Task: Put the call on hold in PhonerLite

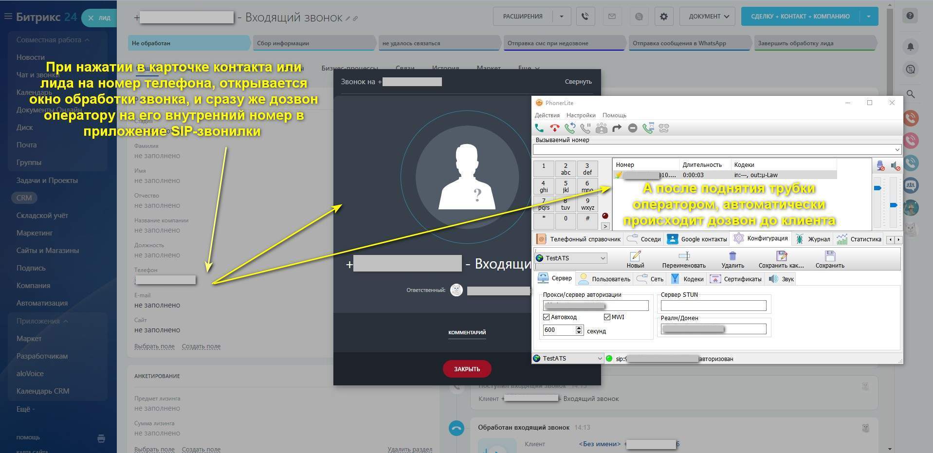Action: click(585, 128)
